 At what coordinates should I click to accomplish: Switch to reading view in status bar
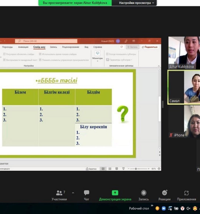[x=116, y=169]
